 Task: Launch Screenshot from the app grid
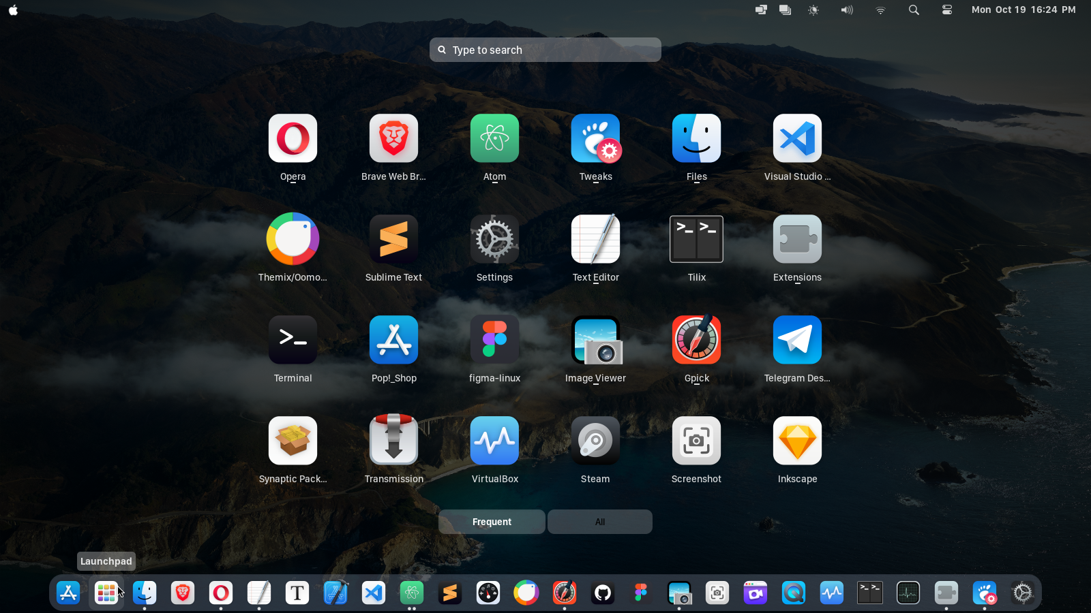tap(696, 441)
